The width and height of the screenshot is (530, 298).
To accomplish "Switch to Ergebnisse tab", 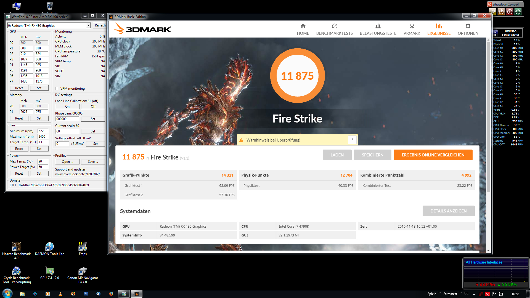I will [439, 29].
